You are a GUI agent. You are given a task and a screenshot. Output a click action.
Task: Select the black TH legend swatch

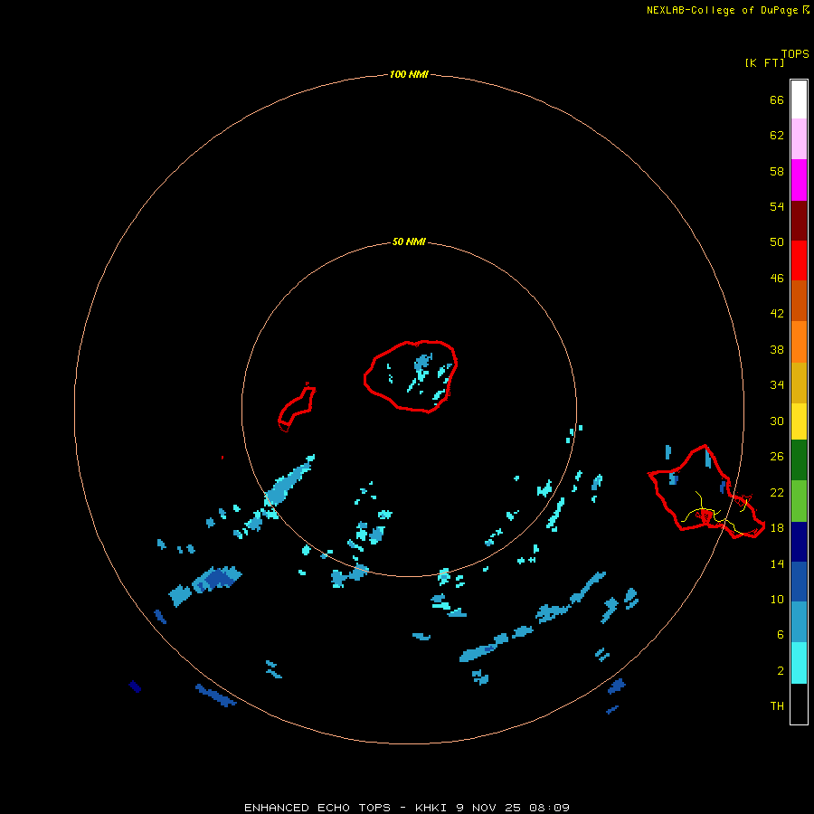click(799, 704)
